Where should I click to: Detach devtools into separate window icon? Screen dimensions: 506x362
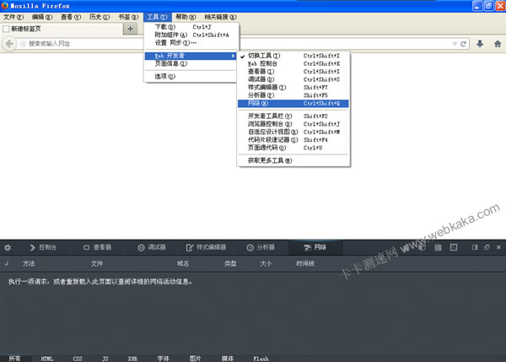click(487, 247)
